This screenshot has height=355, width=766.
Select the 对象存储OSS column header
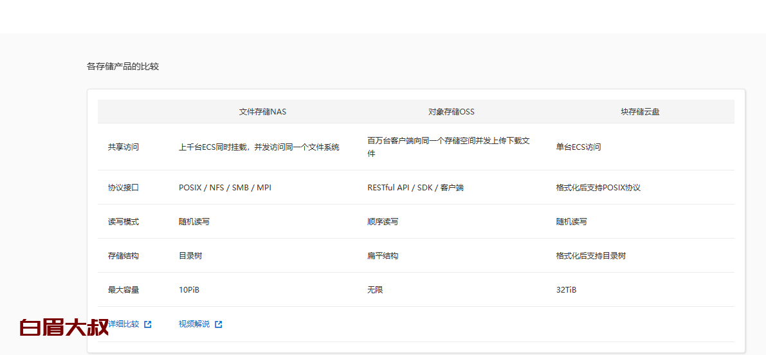coord(451,112)
